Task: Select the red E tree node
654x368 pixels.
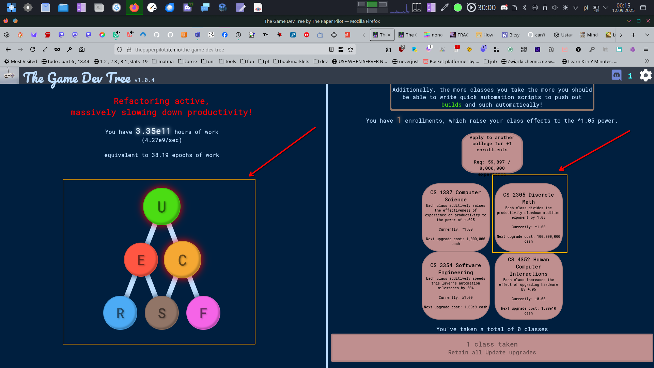Action: [141, 260]
